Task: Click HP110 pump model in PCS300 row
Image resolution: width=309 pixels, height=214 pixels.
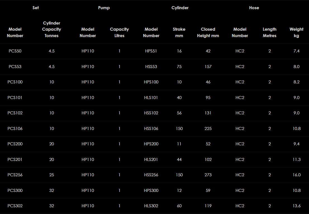Action: click(x=88, y=191)
